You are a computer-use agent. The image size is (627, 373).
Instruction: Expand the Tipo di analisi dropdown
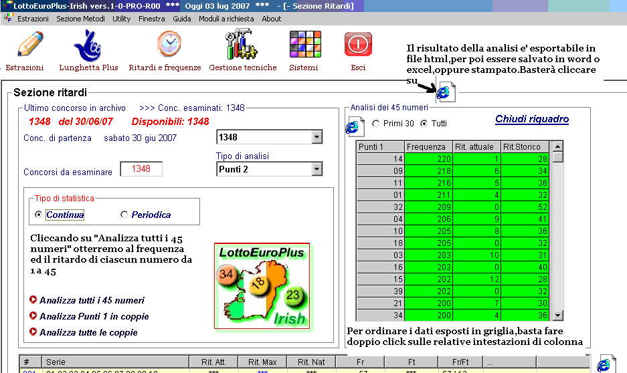(x=317, y=169)
